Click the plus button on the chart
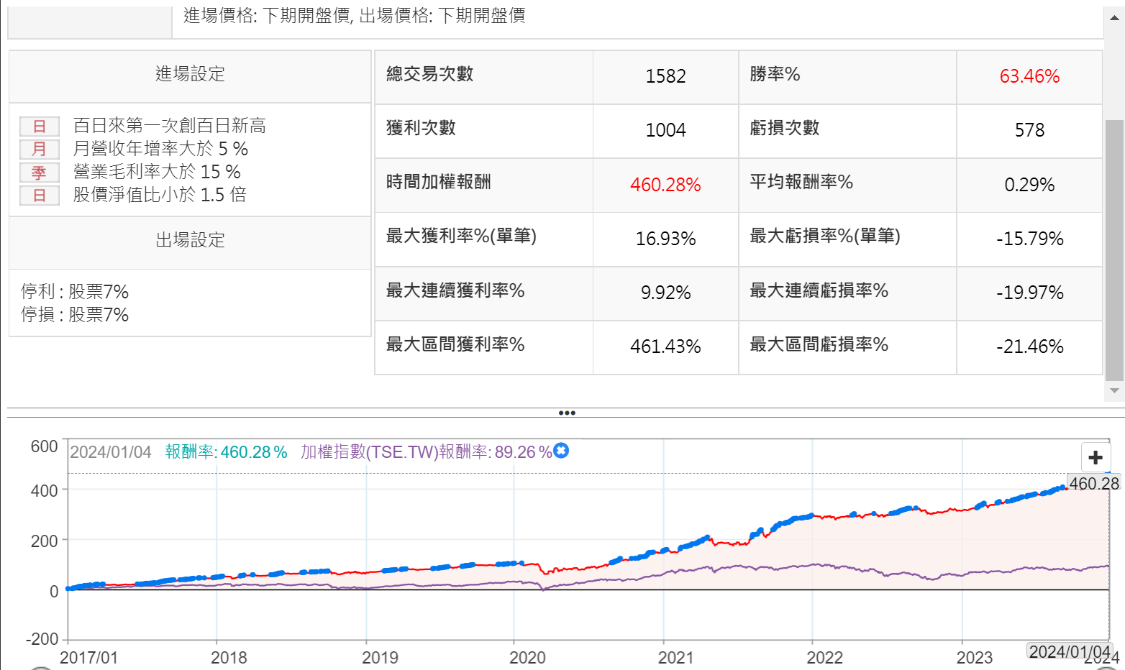Viewport: 1125px width, 670px height. point(1096,458)
